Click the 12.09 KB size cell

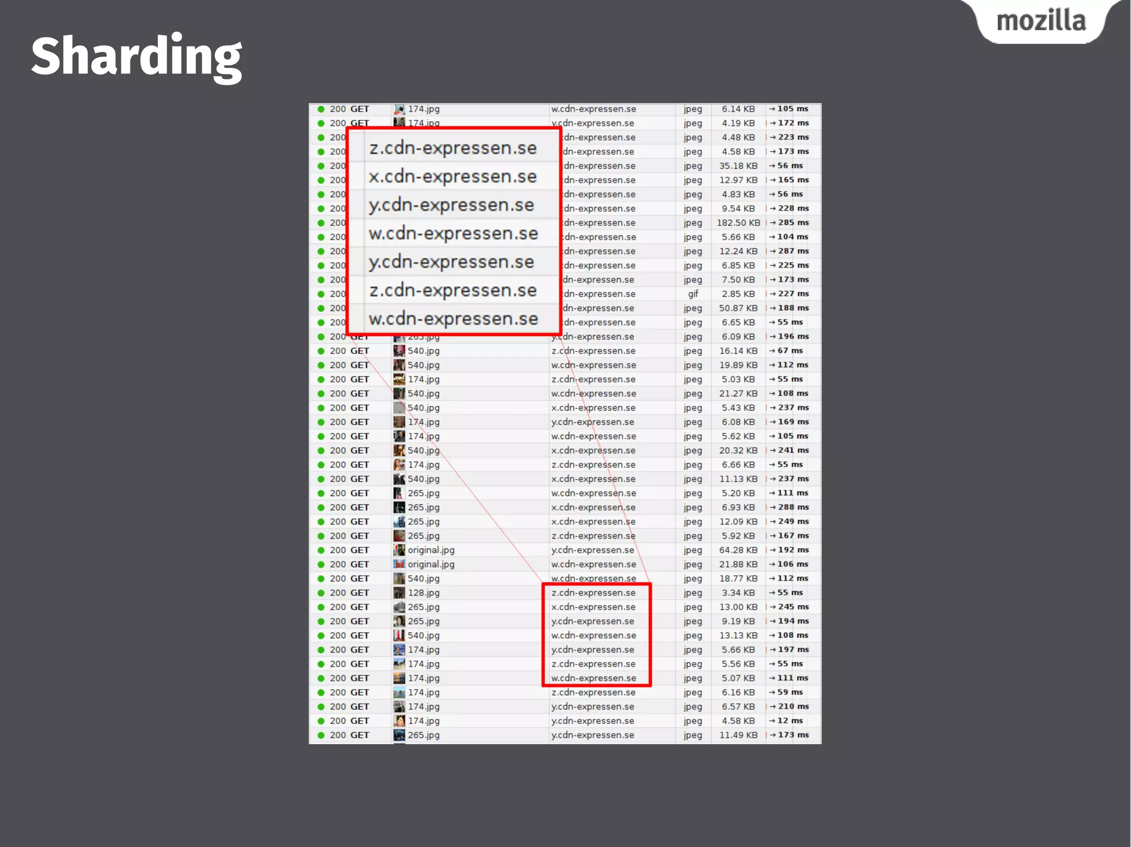coord(738,522)
